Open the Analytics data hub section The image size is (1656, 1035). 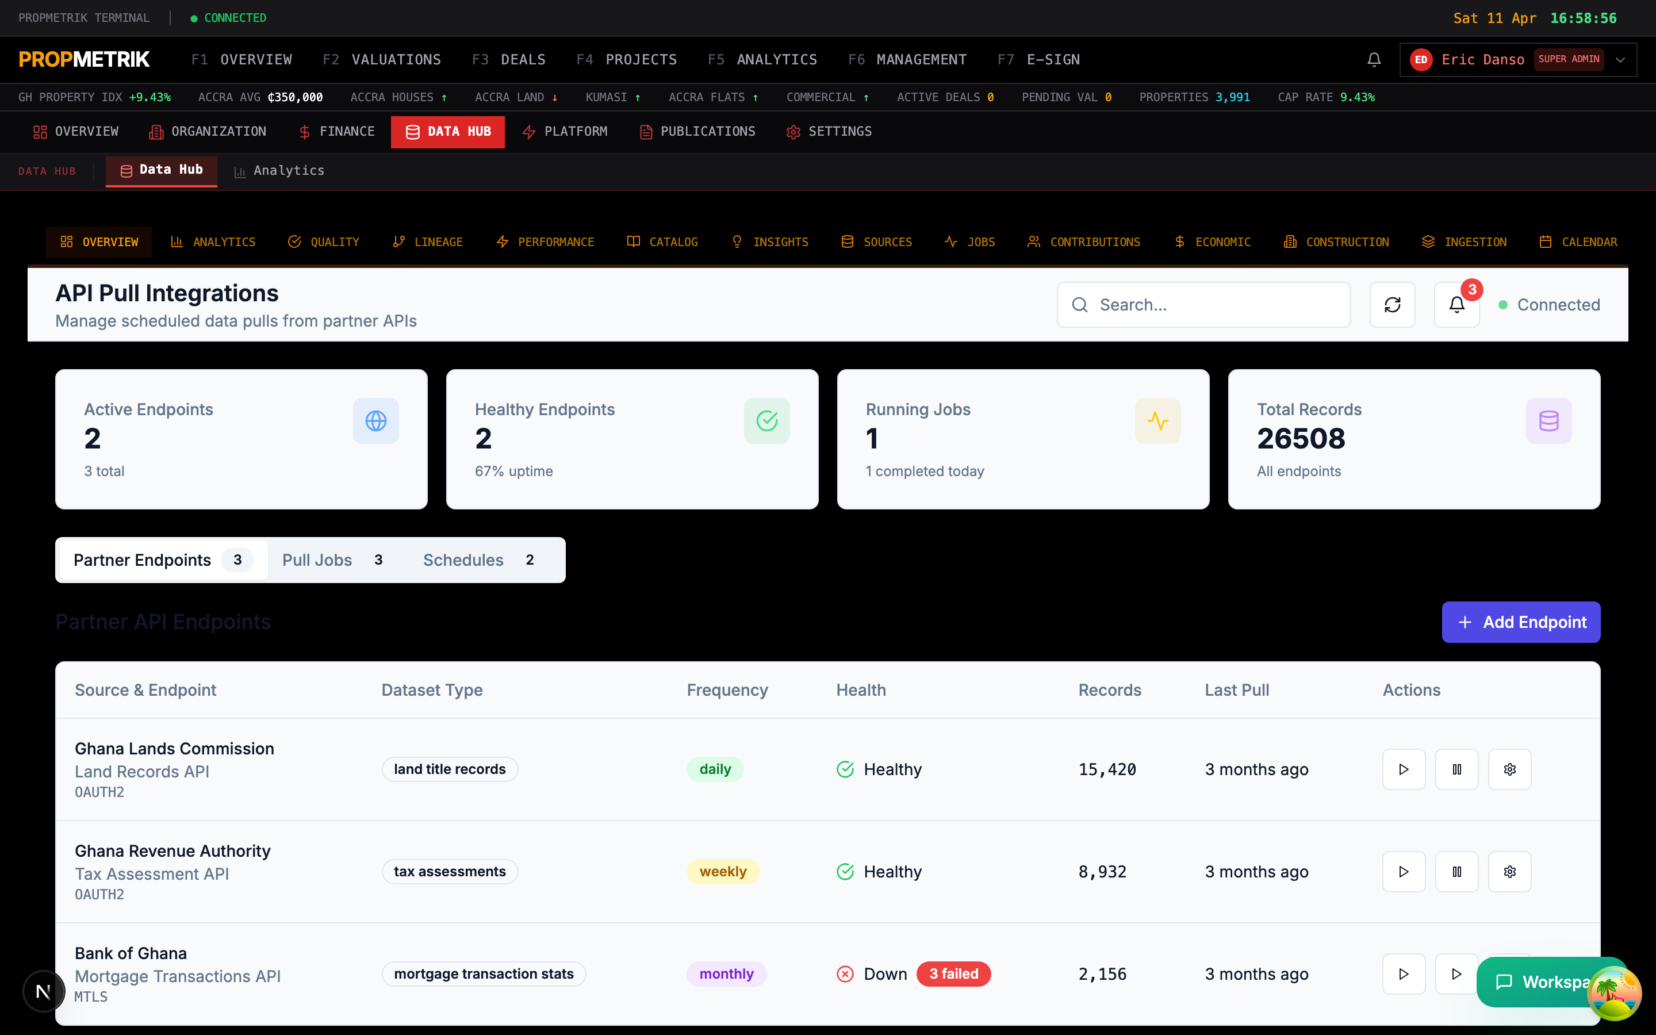[213, 241]
